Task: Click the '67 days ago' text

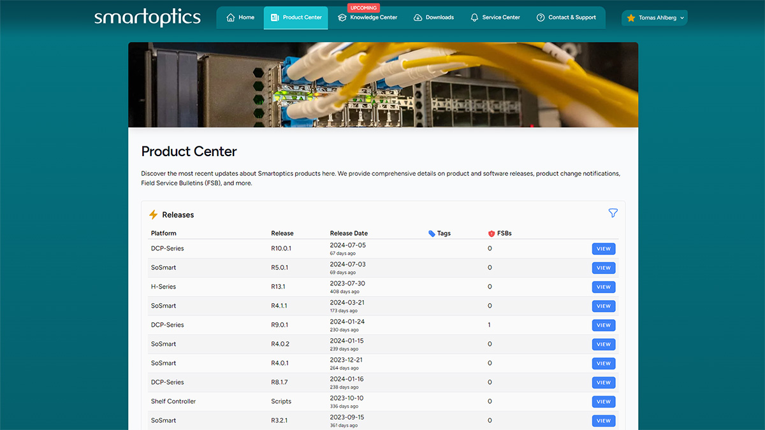Action: pos(344,254)
